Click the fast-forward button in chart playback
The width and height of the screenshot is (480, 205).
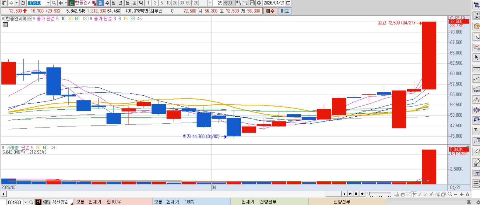(362, 194)
